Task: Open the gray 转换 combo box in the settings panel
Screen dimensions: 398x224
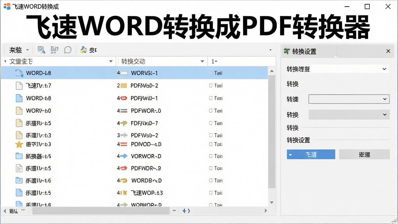Action: pyautogui.click(x=349, y=115)
